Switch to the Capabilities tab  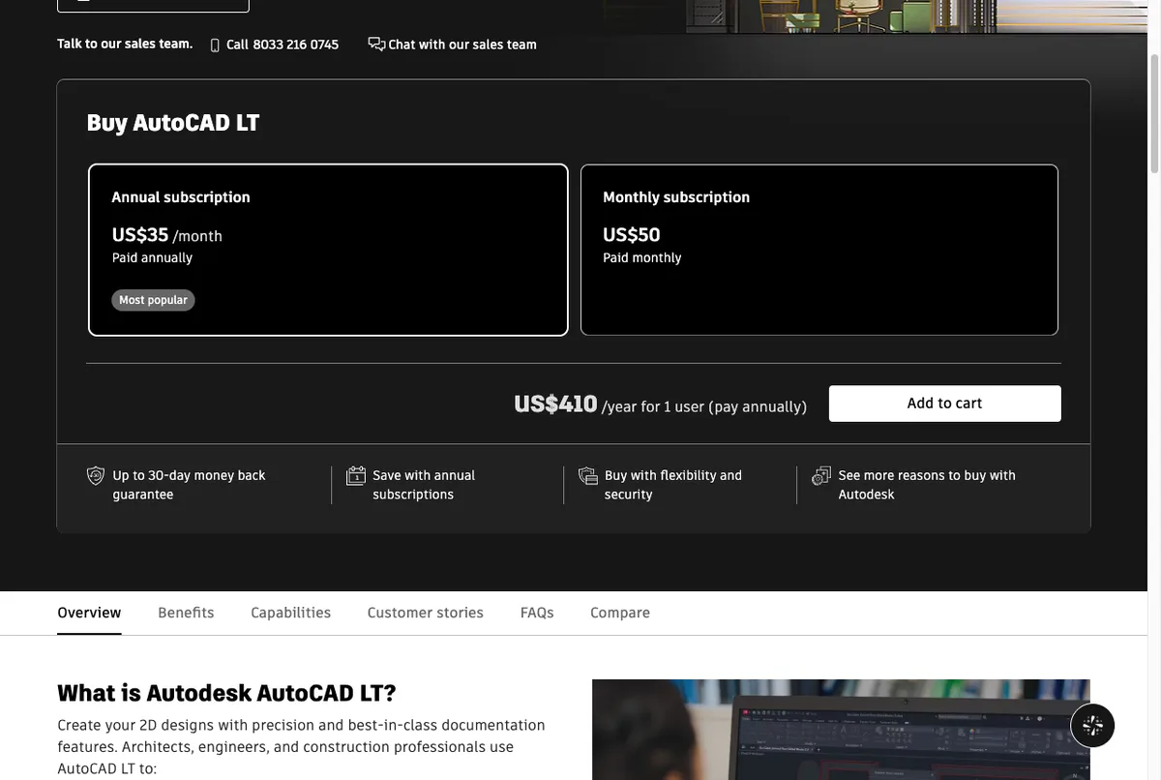290,613
